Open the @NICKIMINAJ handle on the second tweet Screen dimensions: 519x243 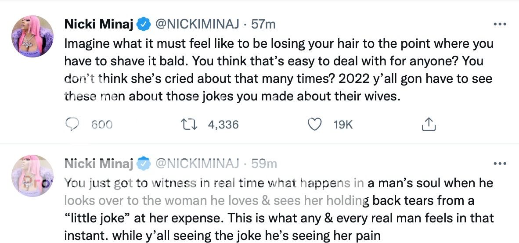point(197,164)
